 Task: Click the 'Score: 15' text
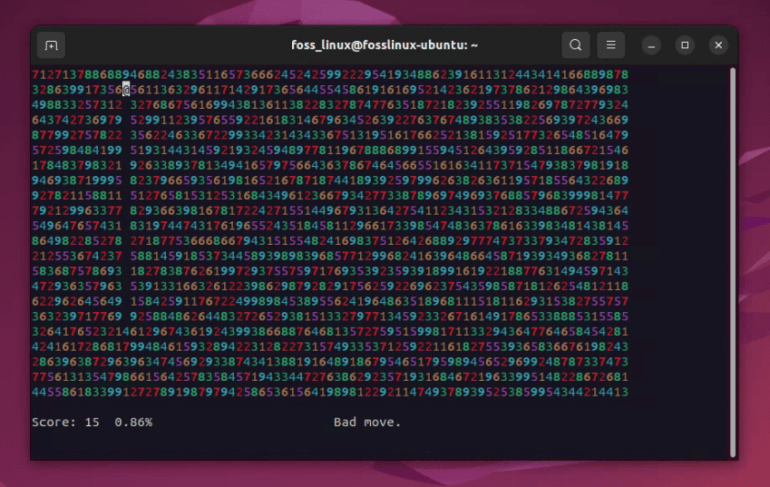coord(66,423)
